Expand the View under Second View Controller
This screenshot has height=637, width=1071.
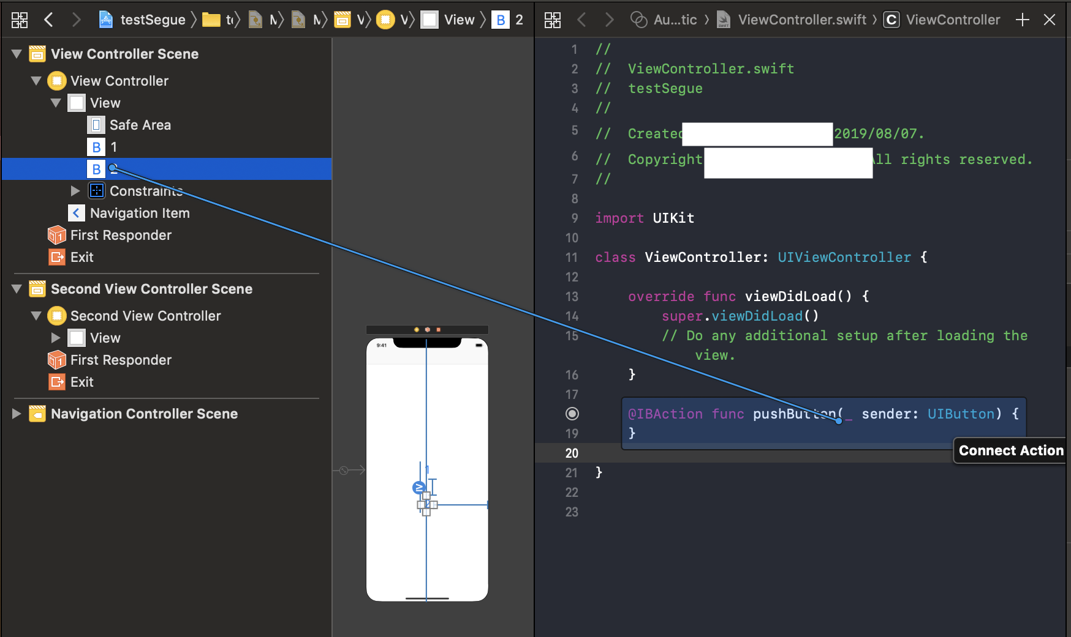click(56, 338)
